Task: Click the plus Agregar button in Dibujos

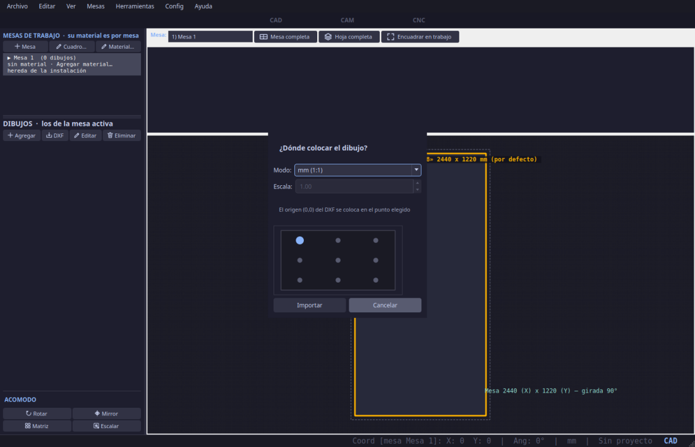Action: click(x=21, y=136)
